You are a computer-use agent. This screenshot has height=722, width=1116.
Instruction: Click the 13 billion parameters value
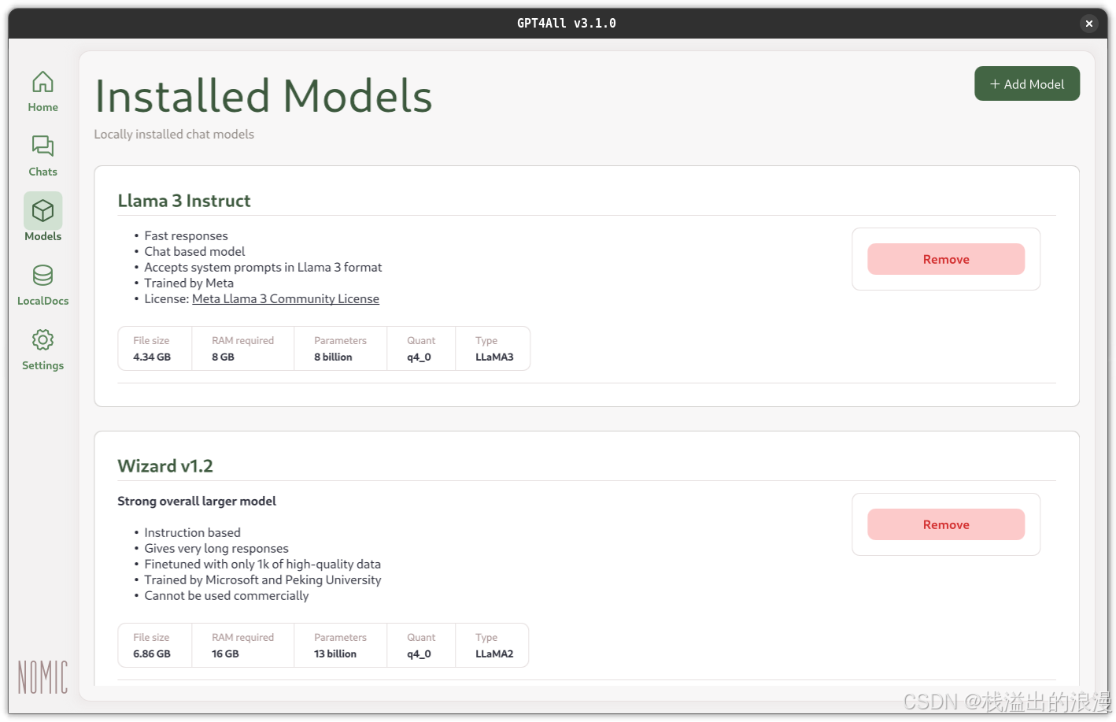(x=335, y=654)
